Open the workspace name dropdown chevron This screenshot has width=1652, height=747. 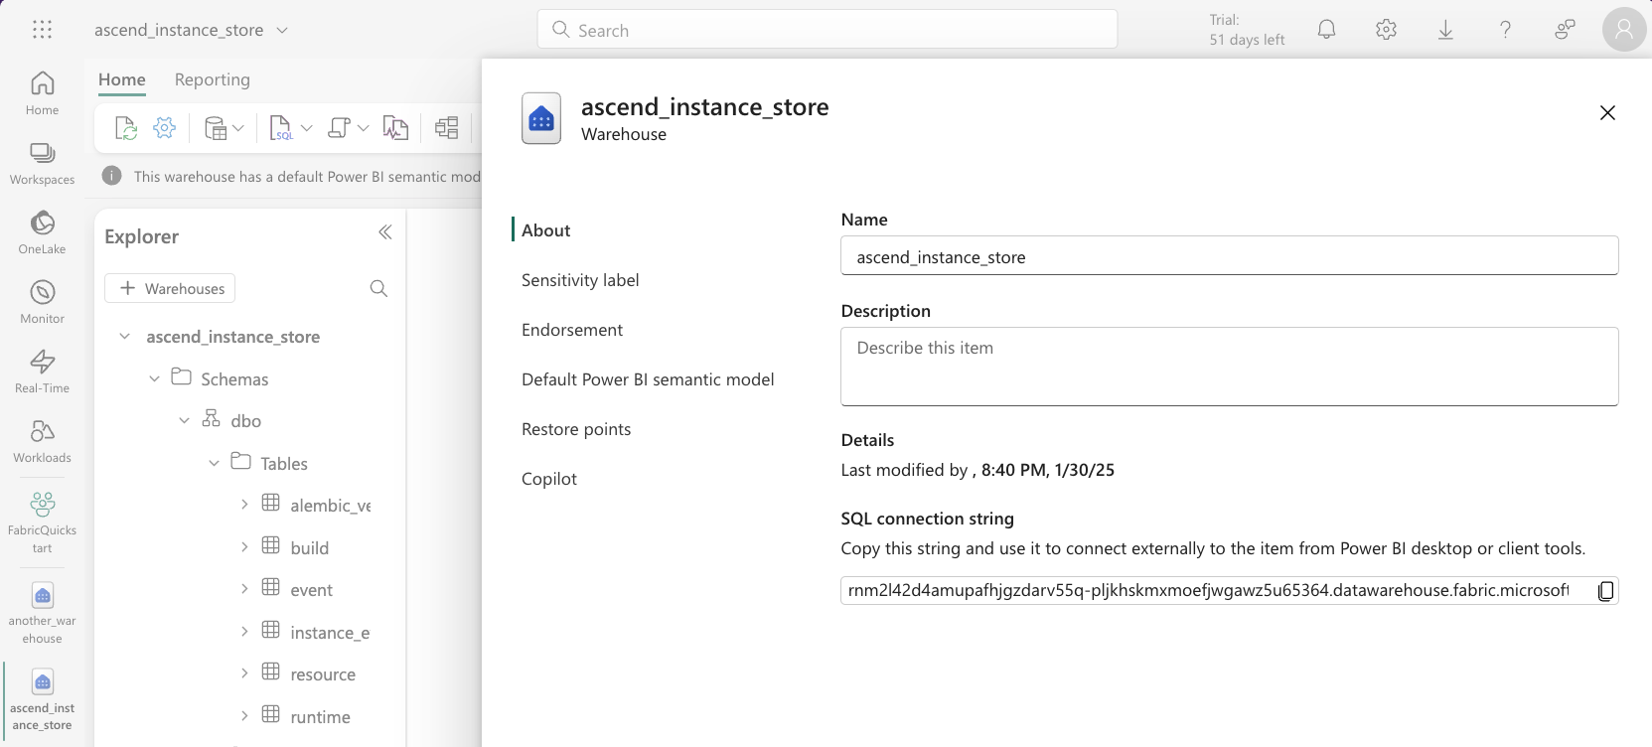pyautogui.click(x=282, y=31)
